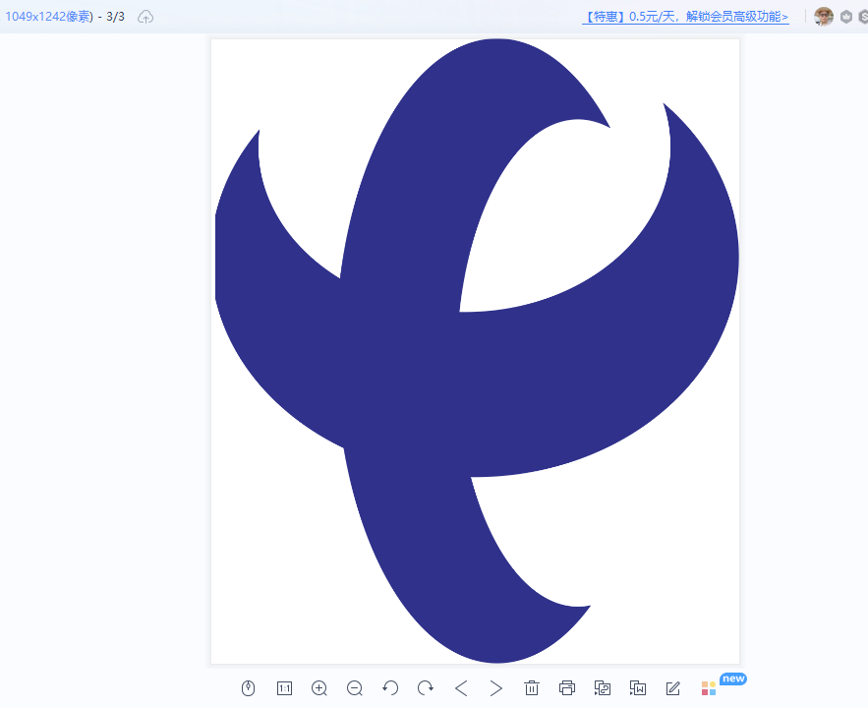Open the user avatar profile

824,17
